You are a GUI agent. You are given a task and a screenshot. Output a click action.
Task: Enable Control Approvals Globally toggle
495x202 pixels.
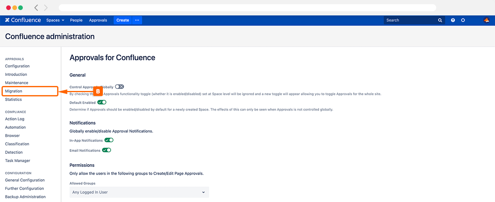click(x=119, y=87)
